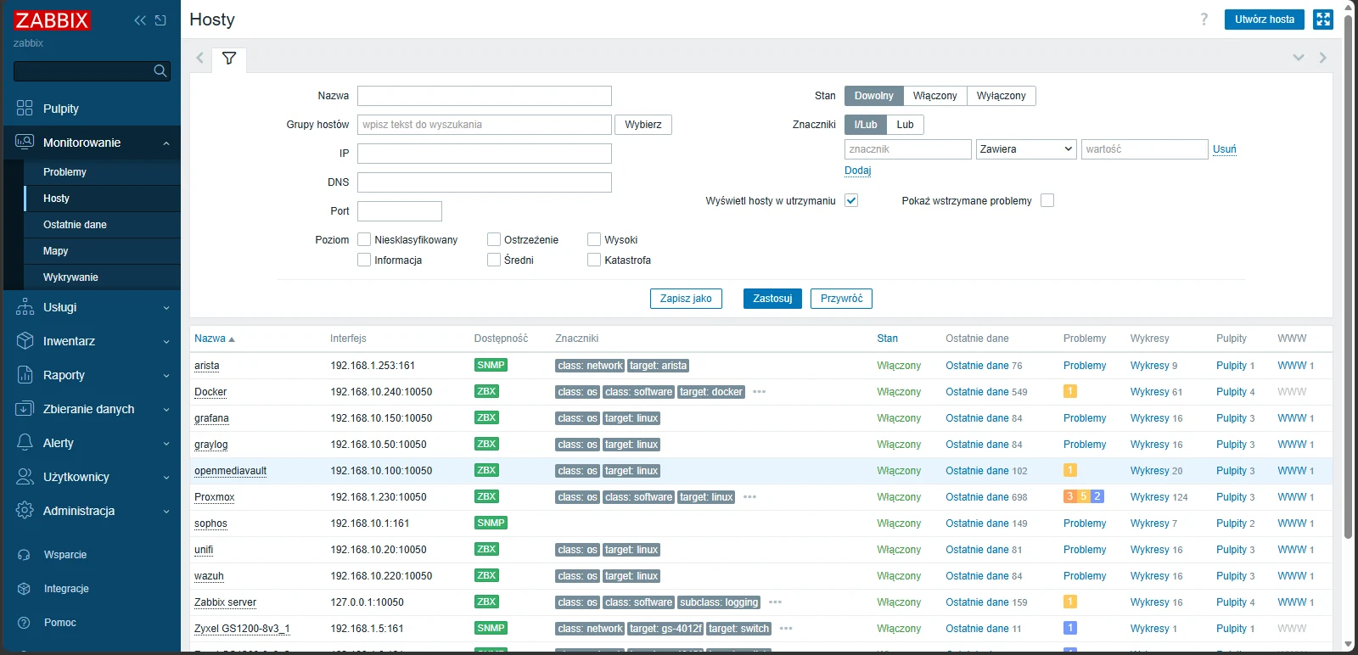Select Lub tag operator

906,125
